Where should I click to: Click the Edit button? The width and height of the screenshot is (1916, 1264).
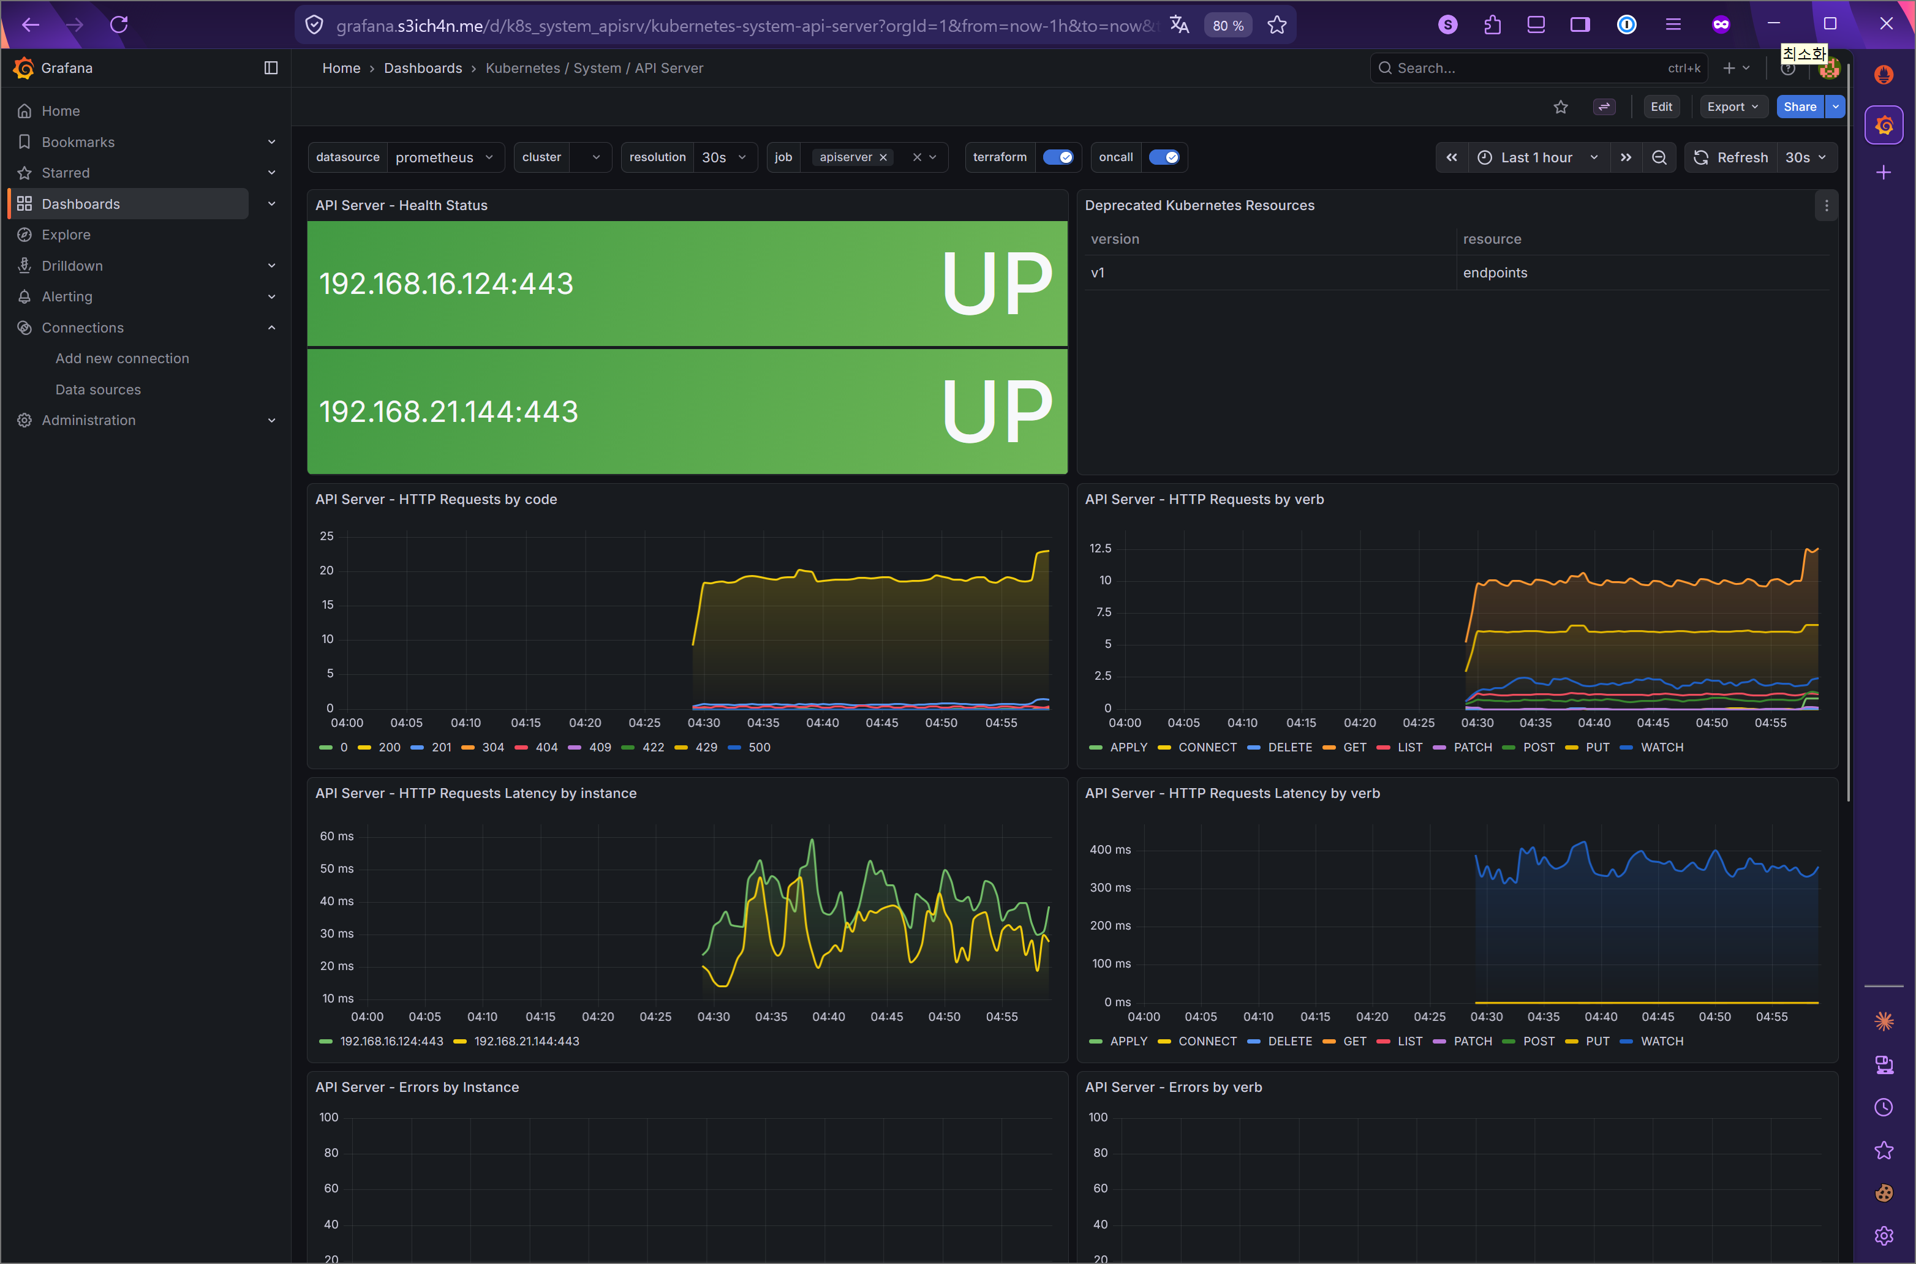click(1661, 107)
